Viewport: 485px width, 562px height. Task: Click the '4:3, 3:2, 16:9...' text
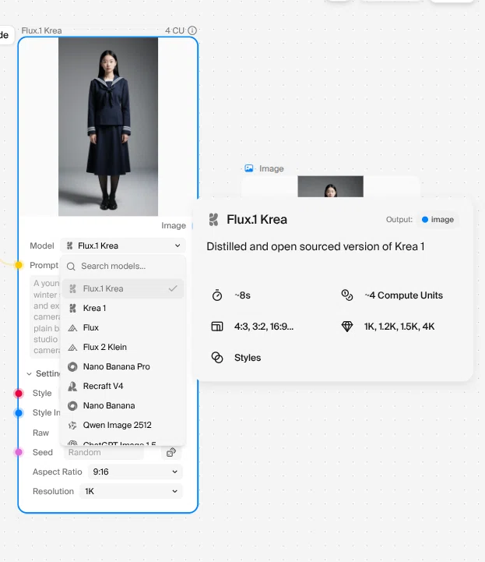pyautogui.click(x=264, y=327)
